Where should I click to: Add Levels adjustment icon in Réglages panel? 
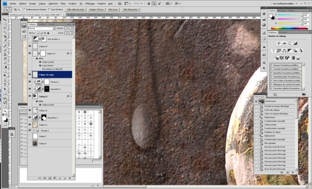click(284, 43)
